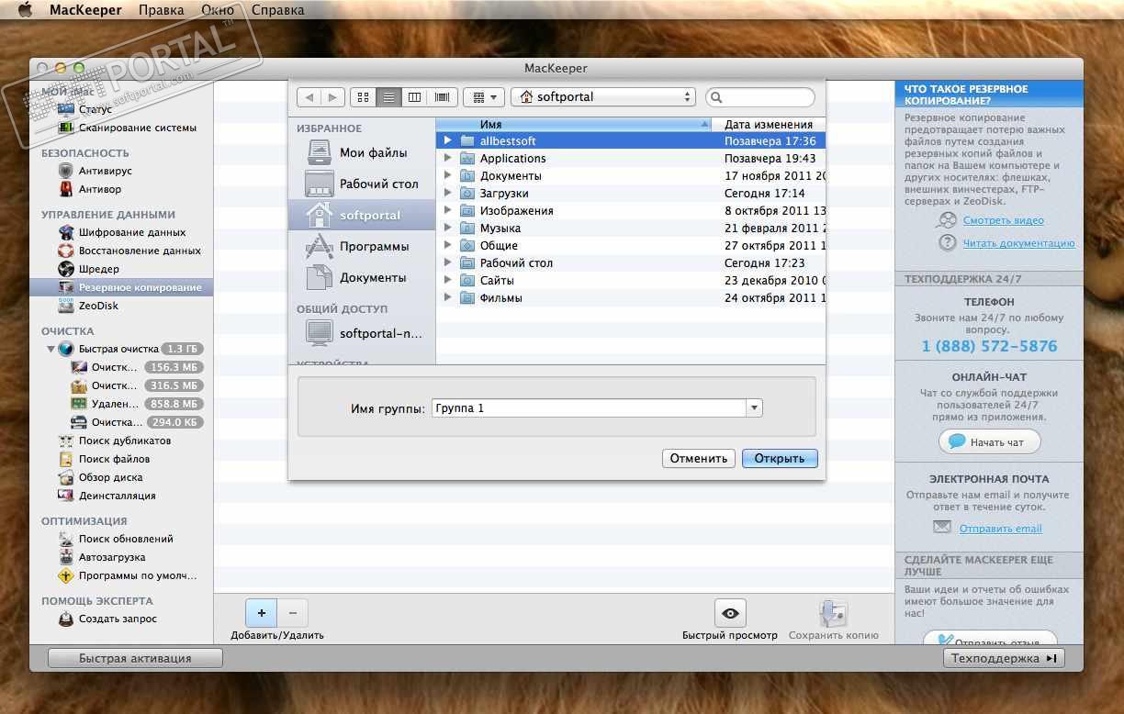Open the Apple menu

click(x=26, y=10)
